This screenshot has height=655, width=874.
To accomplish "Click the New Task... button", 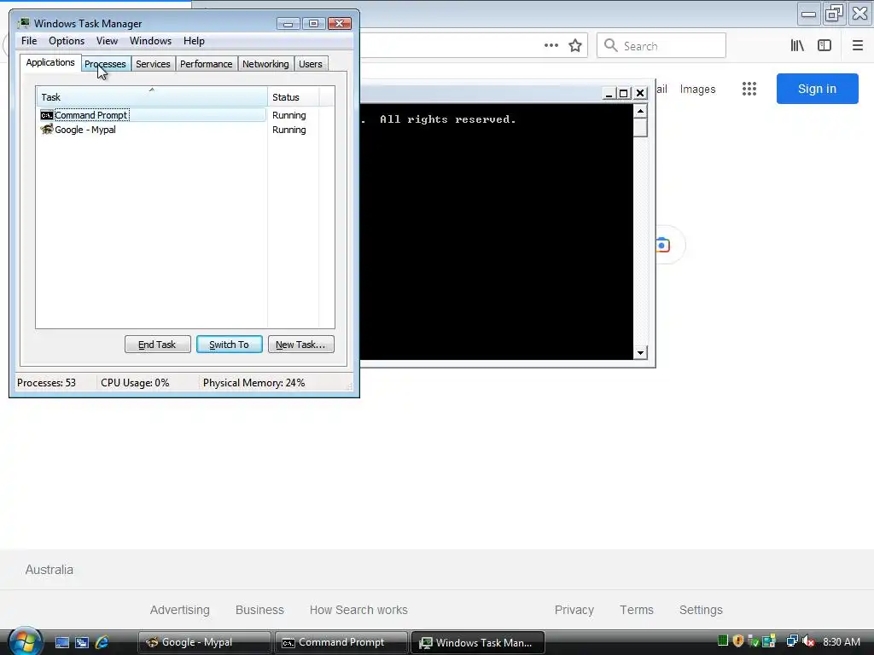I will pos(301,345).
